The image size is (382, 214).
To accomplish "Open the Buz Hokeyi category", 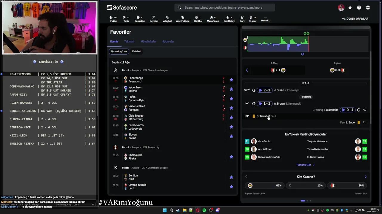I will click(x=229, y=19).
